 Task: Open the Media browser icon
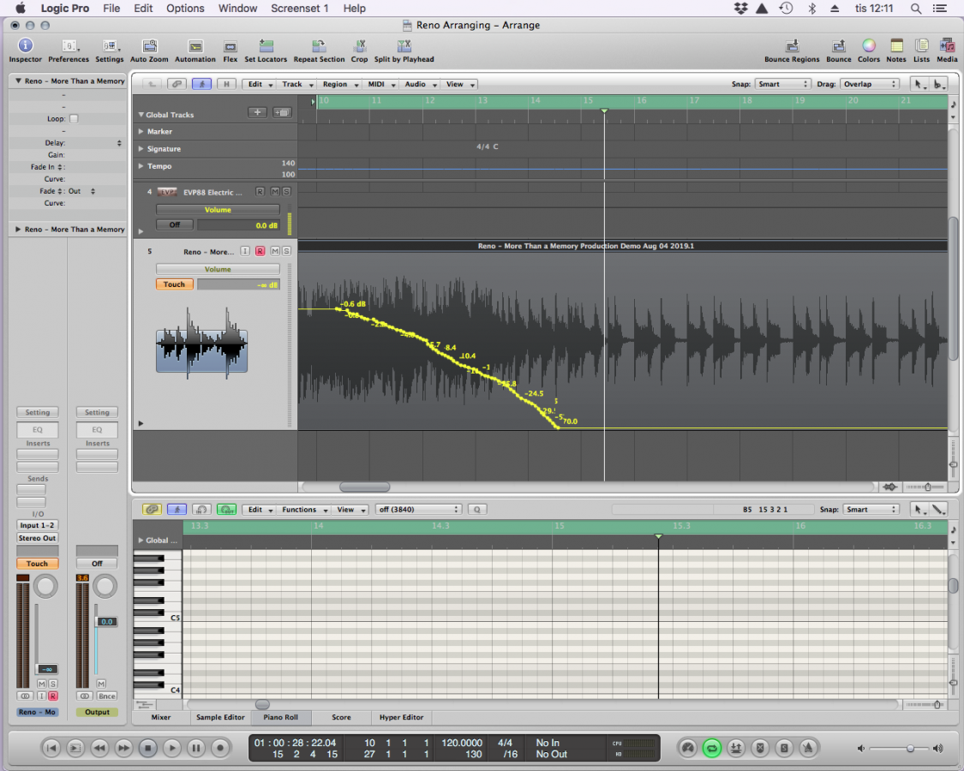(947, 46)
